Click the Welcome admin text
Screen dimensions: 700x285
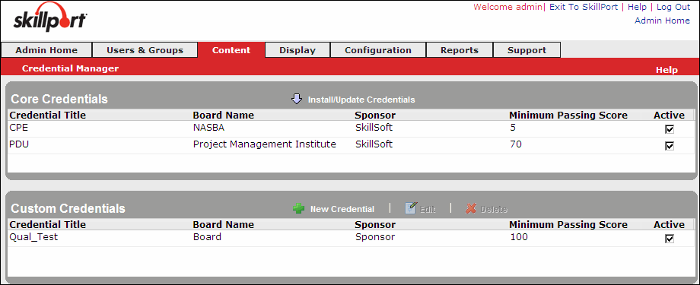coord(508,7)
